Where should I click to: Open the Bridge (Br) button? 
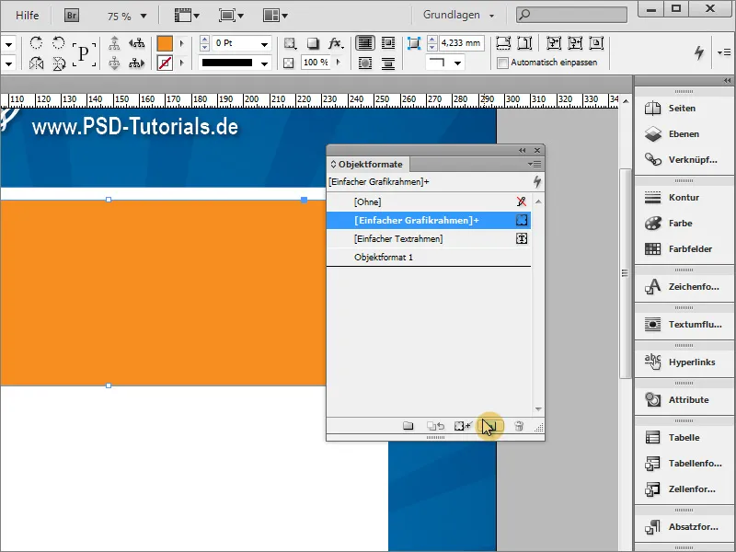click(72, 16)
